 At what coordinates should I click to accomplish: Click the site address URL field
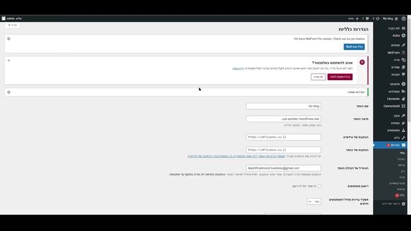tap(283, 150)
